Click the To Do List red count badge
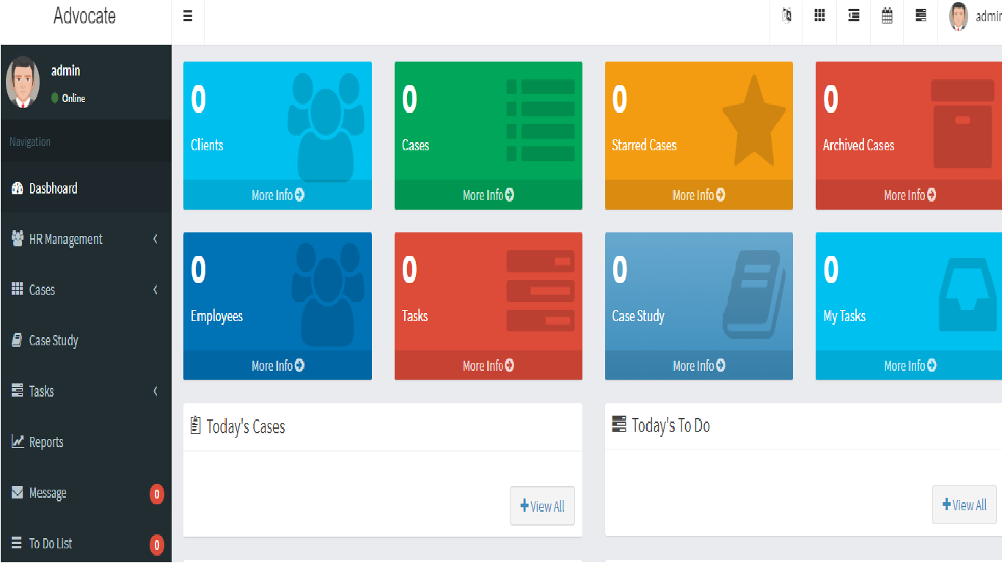Image resolution: width=1002 pixels, height=563 pixels. [156, 545]
